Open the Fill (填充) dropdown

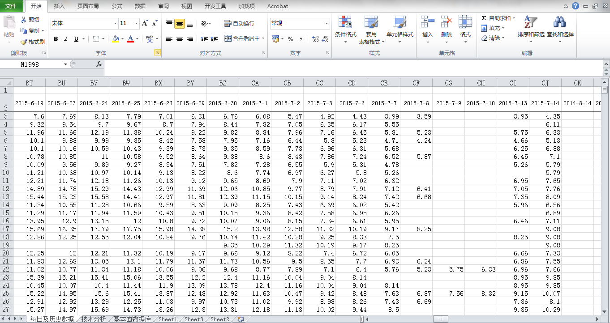(x=493, y=28)
